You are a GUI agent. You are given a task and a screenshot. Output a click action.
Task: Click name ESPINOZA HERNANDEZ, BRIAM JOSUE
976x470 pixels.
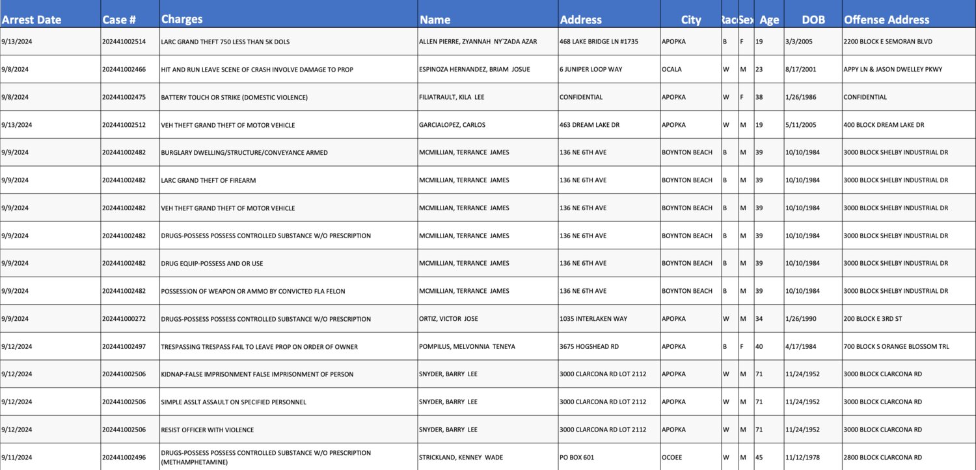487,69
